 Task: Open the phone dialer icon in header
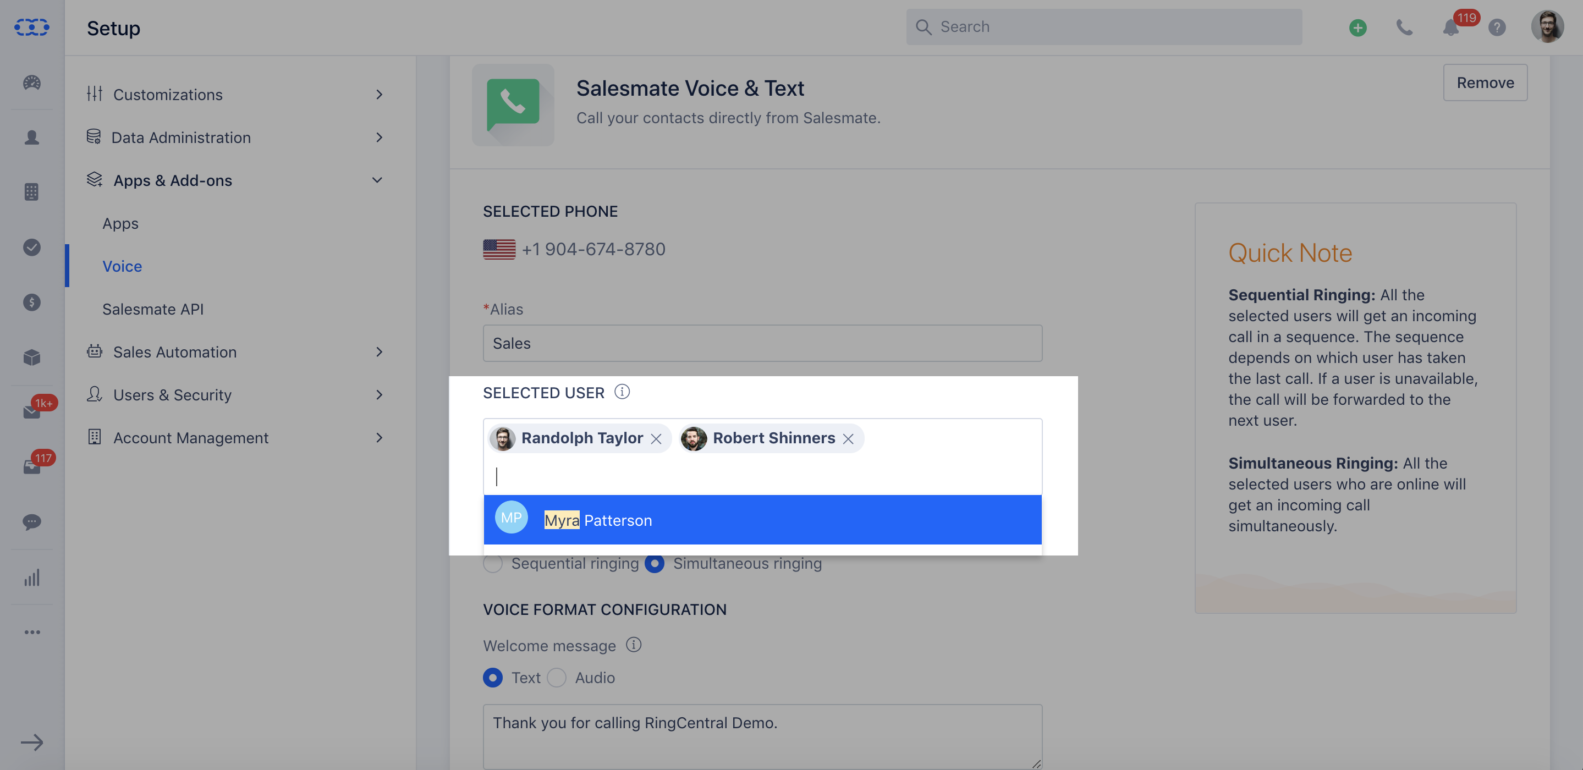[1404, 28]
